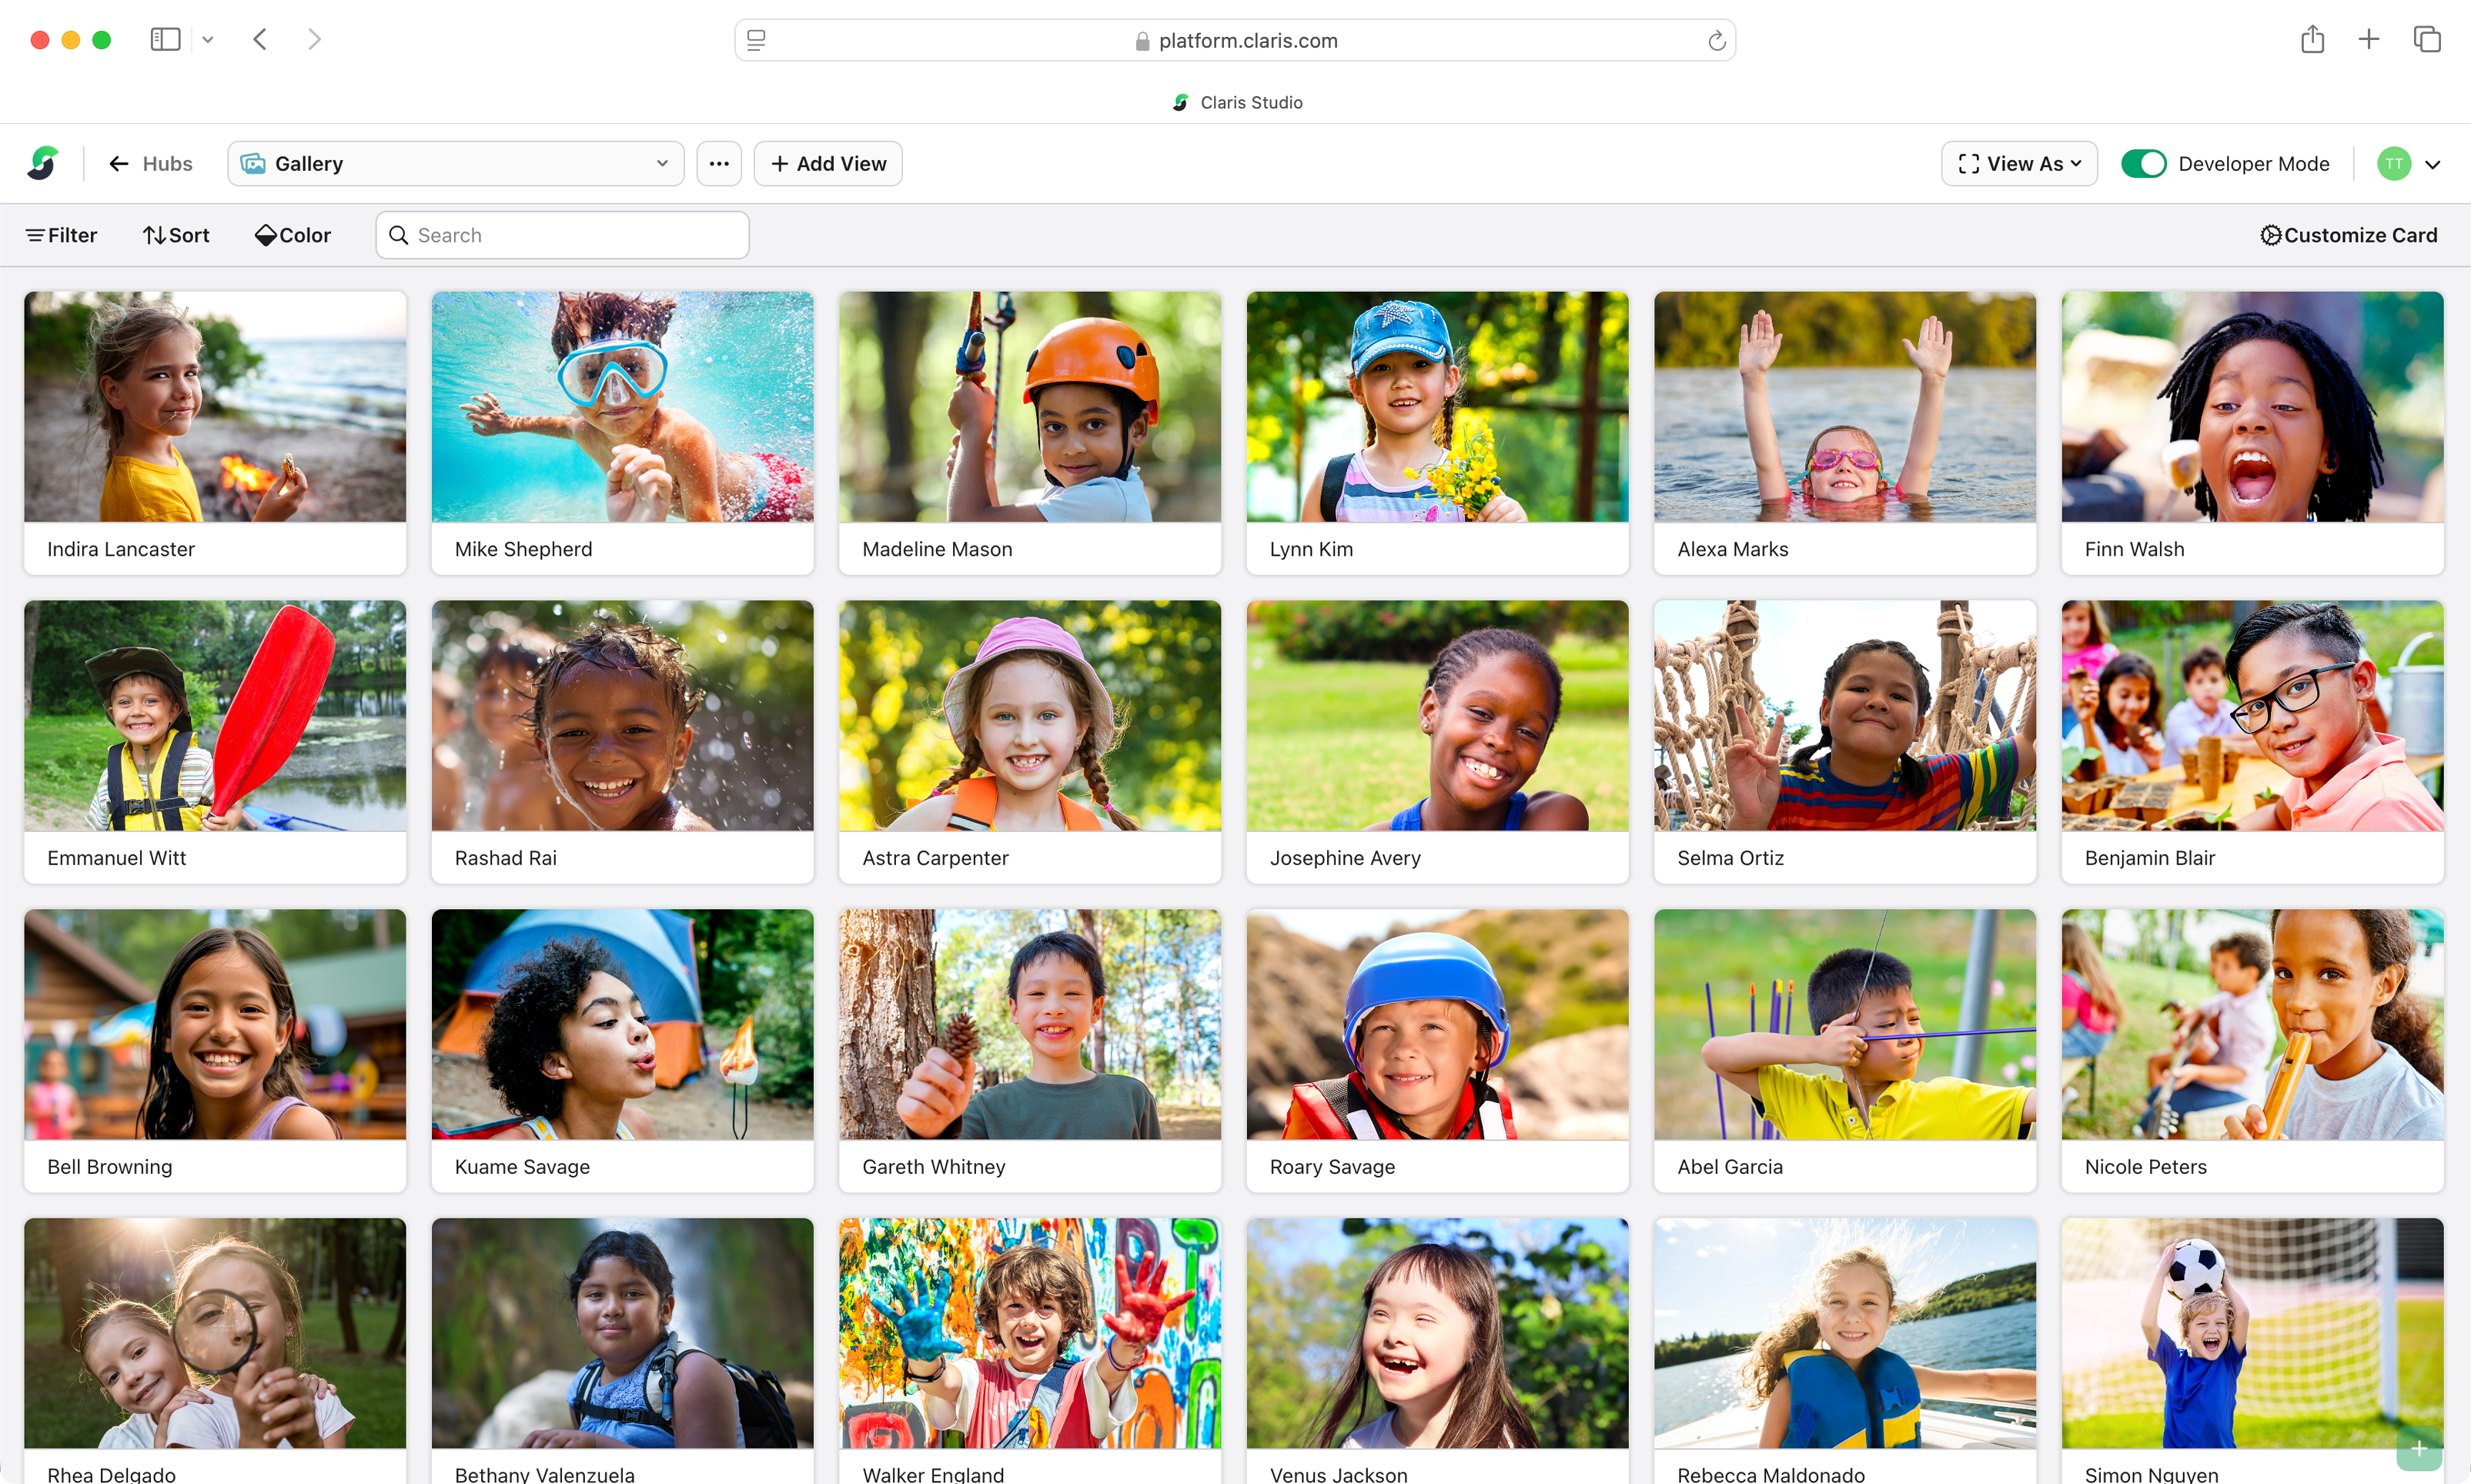Click the Claris Studio logo icon

43,163
